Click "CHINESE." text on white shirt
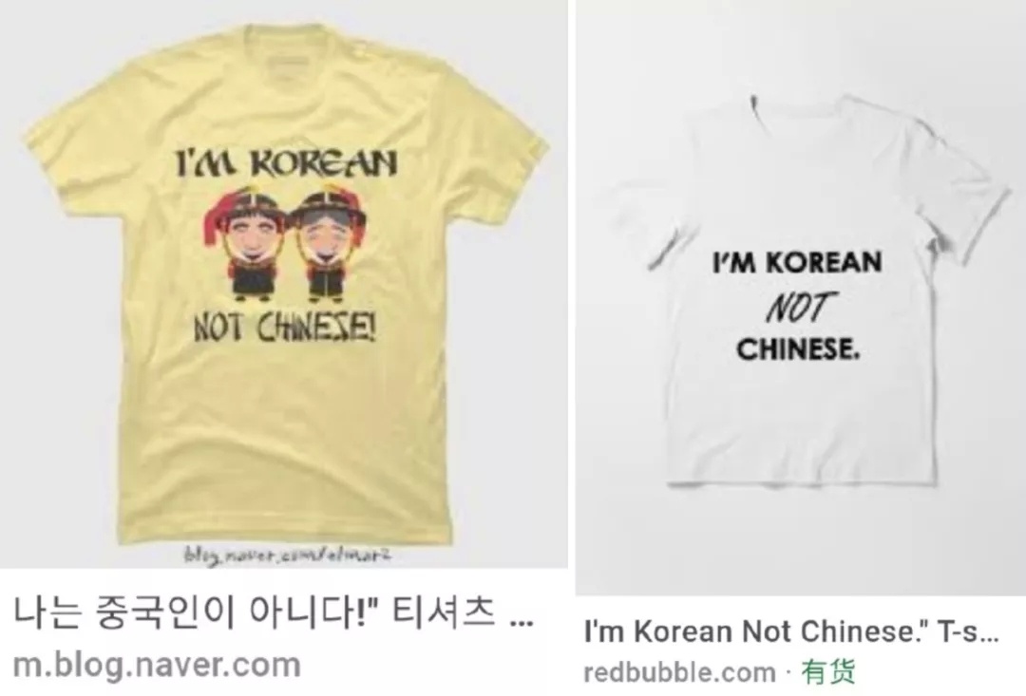 (x=797, y=348)
